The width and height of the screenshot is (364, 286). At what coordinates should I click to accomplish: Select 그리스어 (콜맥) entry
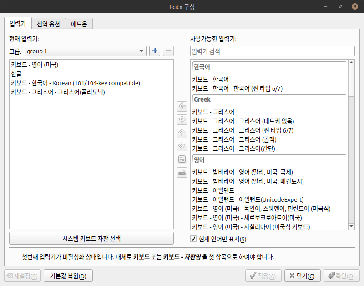point(269,139)
